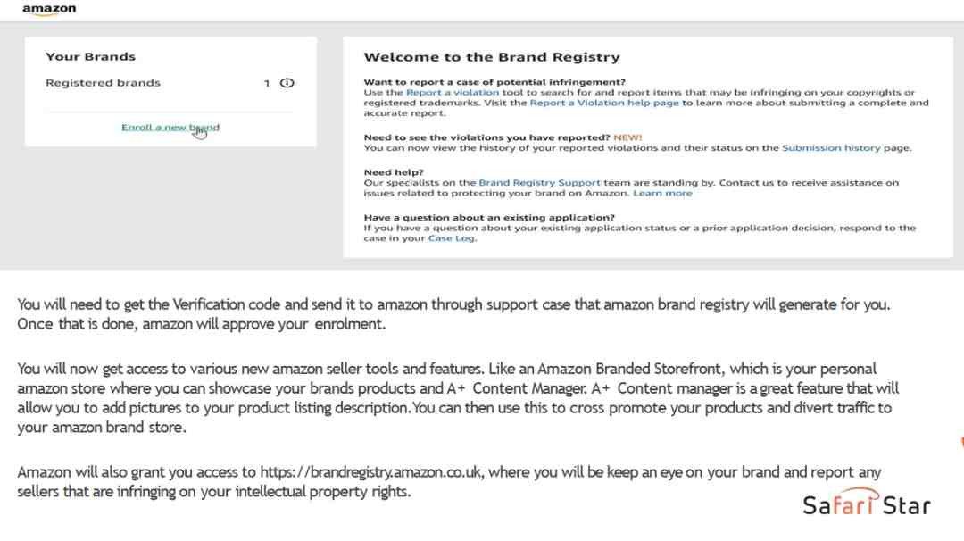Image resolution: width=964 pixels, height=541 pixels.
Task: Click Welcome to the Brand Registry heading
Action: [492, 57]
